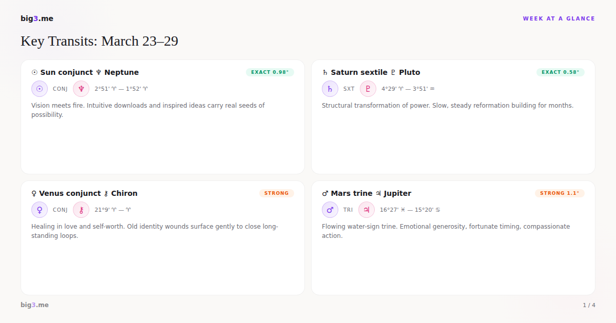616x323 pixels.
Task: Click the STRONG badge on Venus card
Action: [277, 193]
